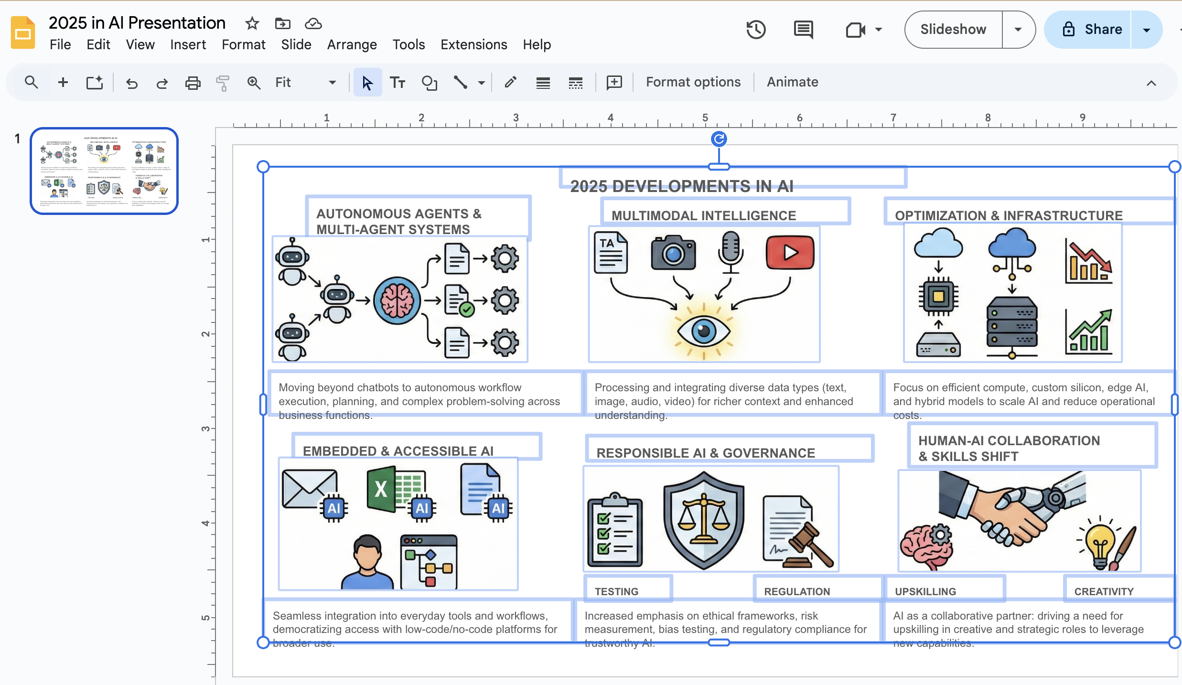Click the border color pencil icon
Screen dimensions: 1182x685
click(510, 83)
